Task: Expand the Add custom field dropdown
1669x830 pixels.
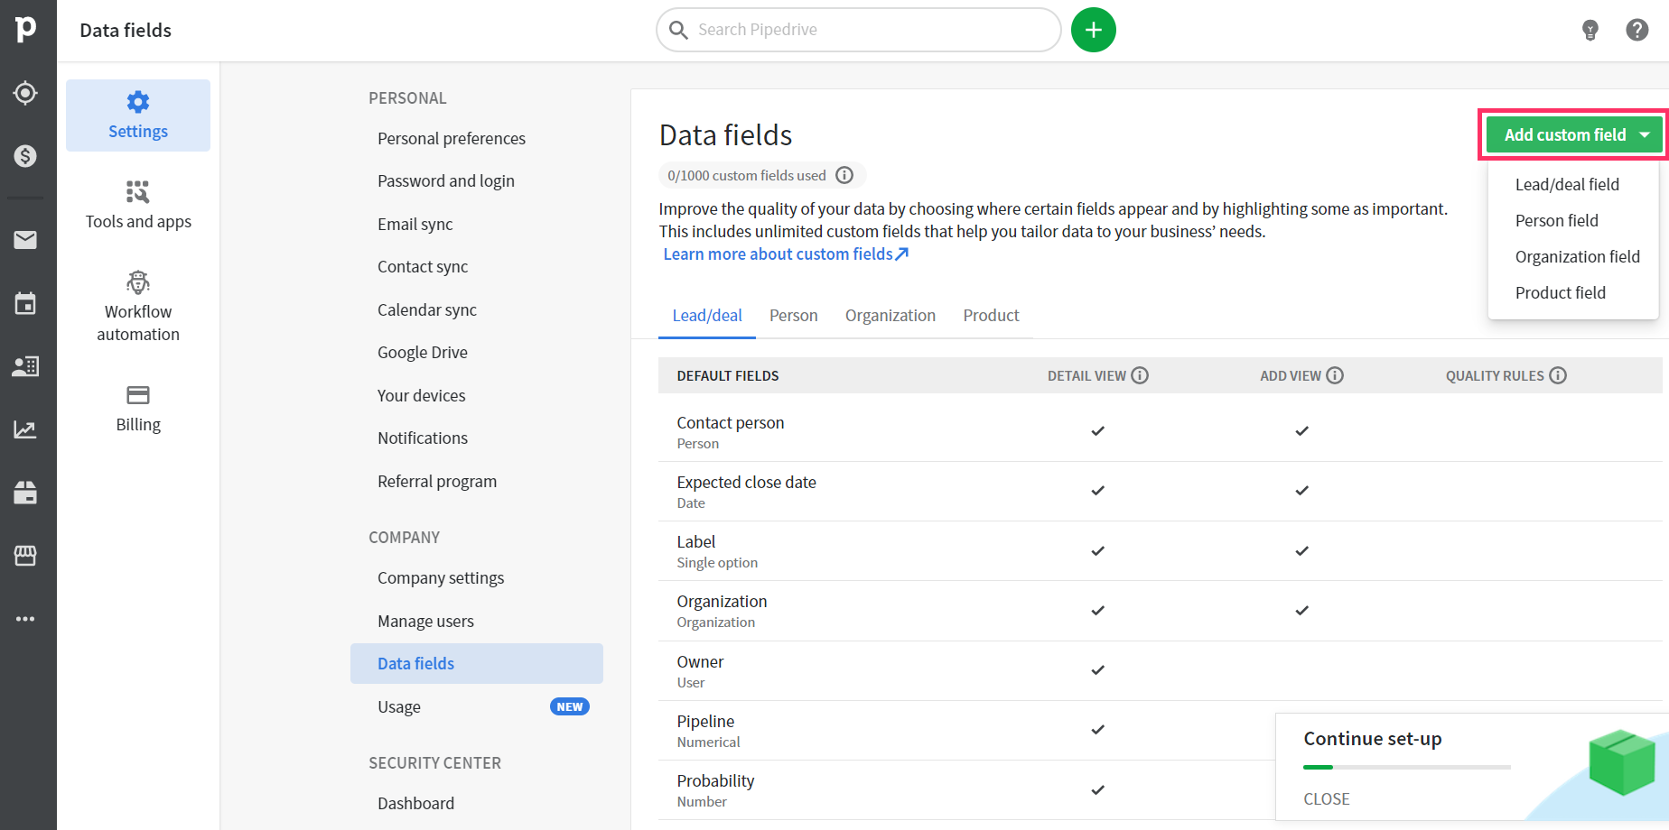Action: point(1574,135)
